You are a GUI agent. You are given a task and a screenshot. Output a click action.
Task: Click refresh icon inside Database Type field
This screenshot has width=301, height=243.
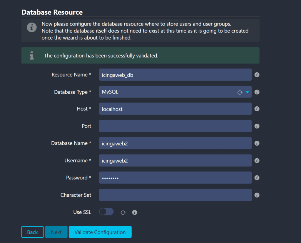(240, 92)
